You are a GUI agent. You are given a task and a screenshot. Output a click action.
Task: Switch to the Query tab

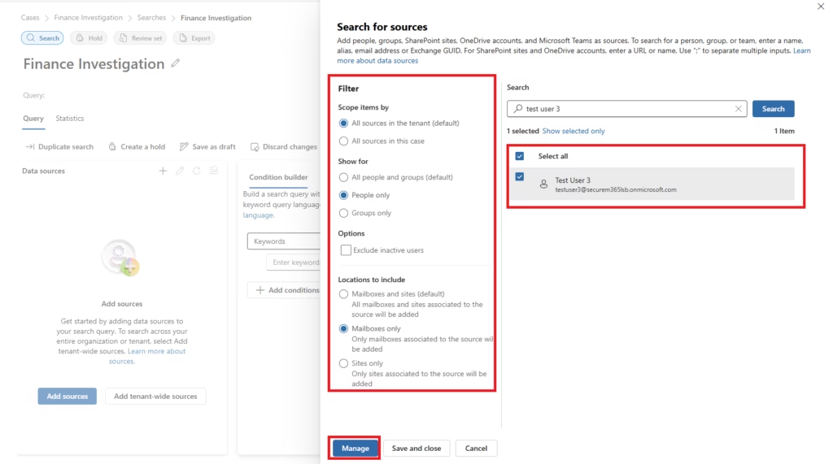click(x=33, y=119)
